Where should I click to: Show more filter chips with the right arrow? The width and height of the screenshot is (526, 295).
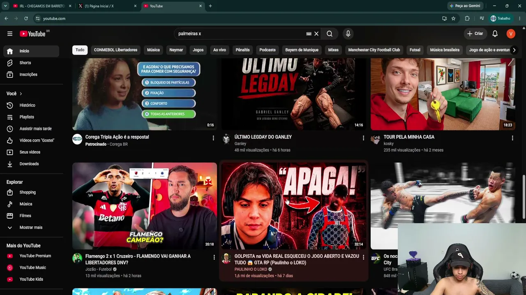click(514, 50)
